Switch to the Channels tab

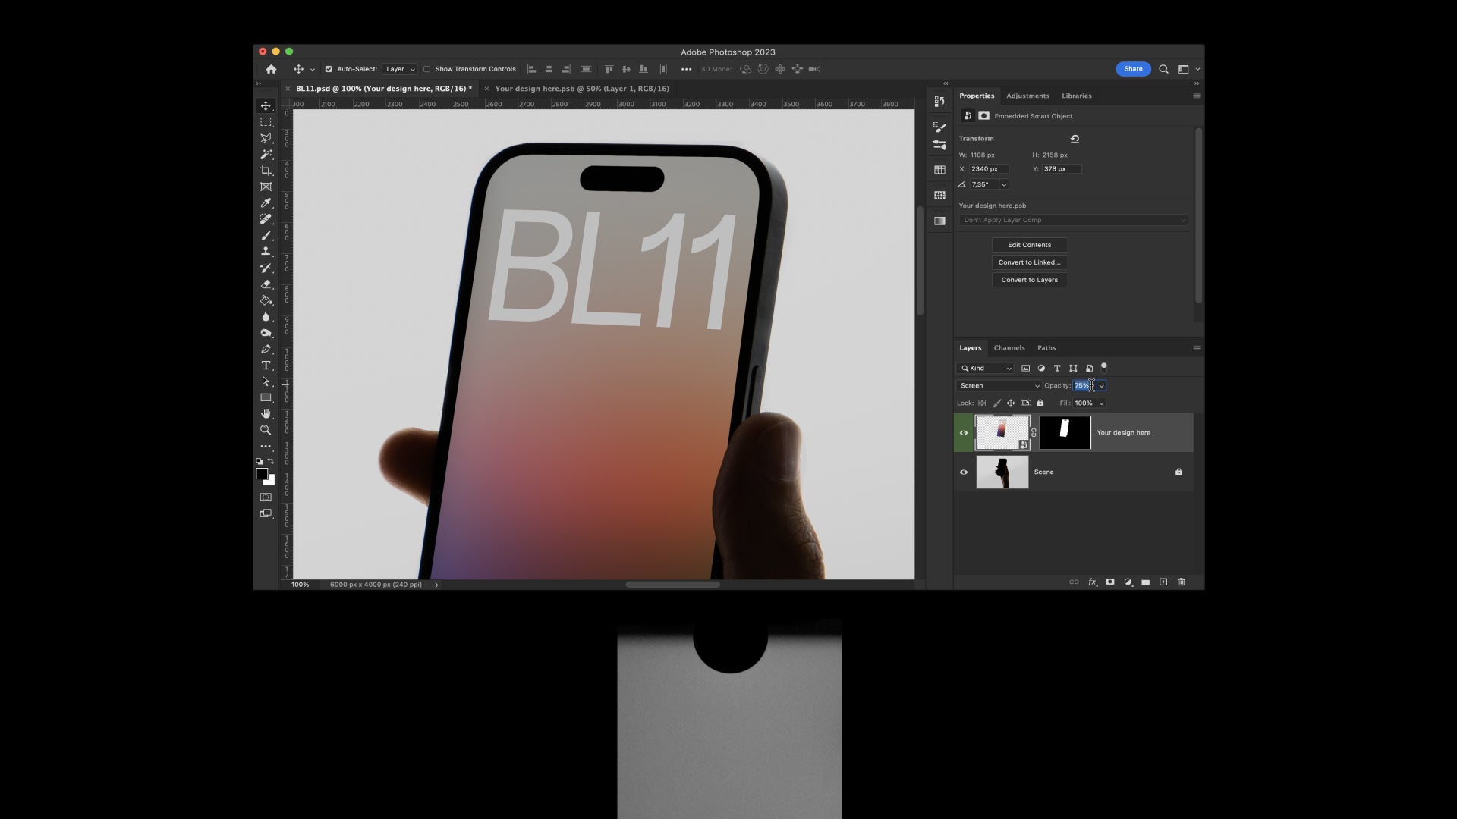(x=1009, y=347)
